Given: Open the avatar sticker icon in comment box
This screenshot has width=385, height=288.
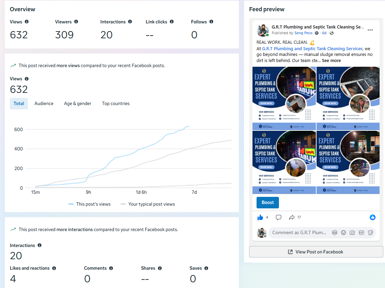Looking at the screenshot, I should point(335,233).
